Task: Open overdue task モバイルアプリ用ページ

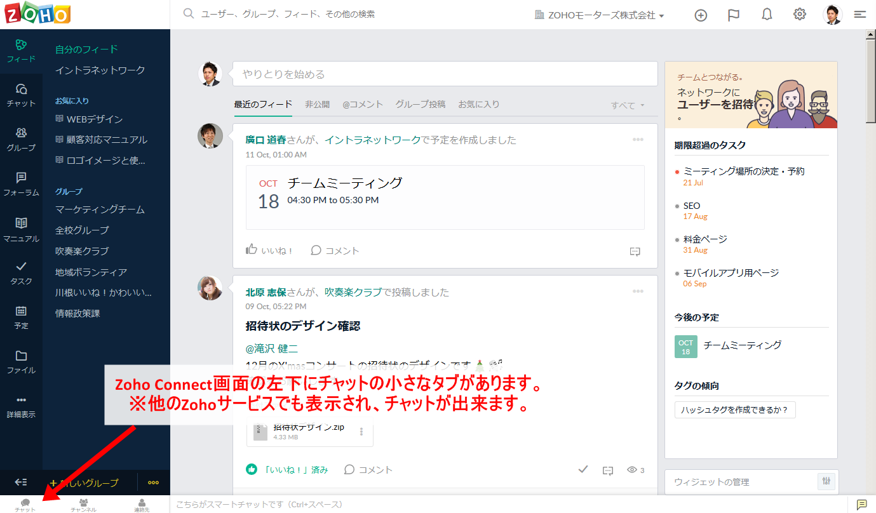Action: click(x=731, y=272)
